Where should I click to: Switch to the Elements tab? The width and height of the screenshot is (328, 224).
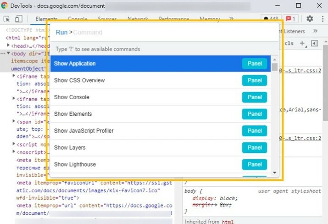click(x=46, y=19)
